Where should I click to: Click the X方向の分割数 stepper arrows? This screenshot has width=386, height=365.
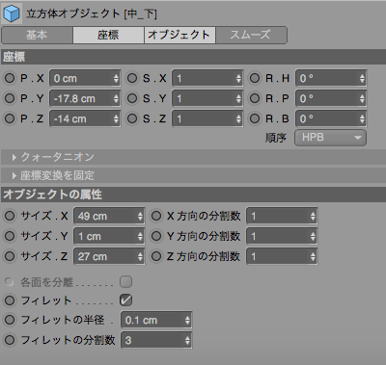pos(313,217)
